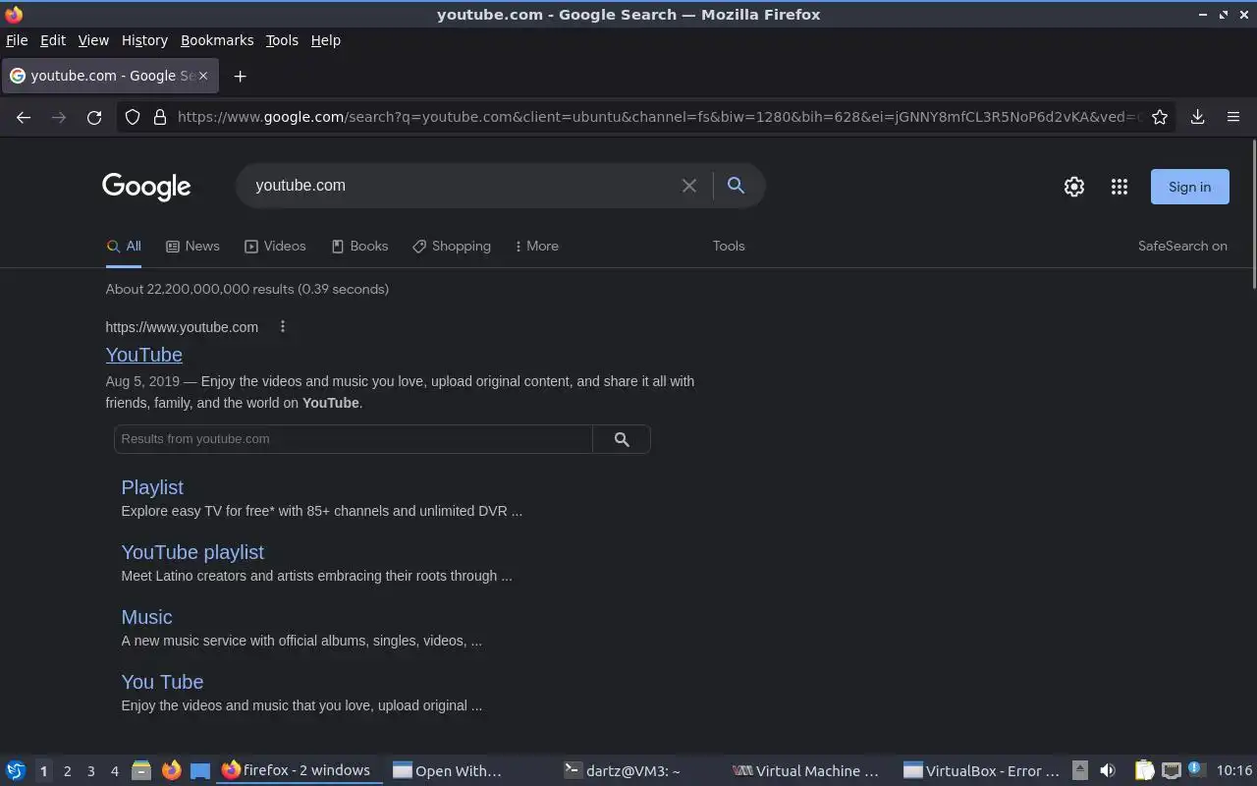The width and height of the screenshot is (1257, 786).
Task: Open the three-dot menu beside youtube.com result
Action: point(283,326)
